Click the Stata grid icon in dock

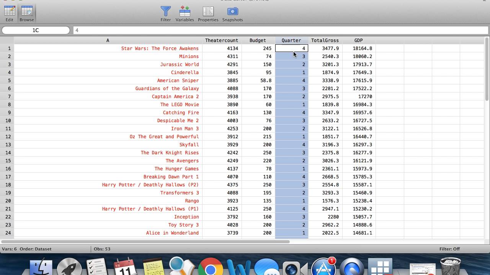[x=380, y=267]
